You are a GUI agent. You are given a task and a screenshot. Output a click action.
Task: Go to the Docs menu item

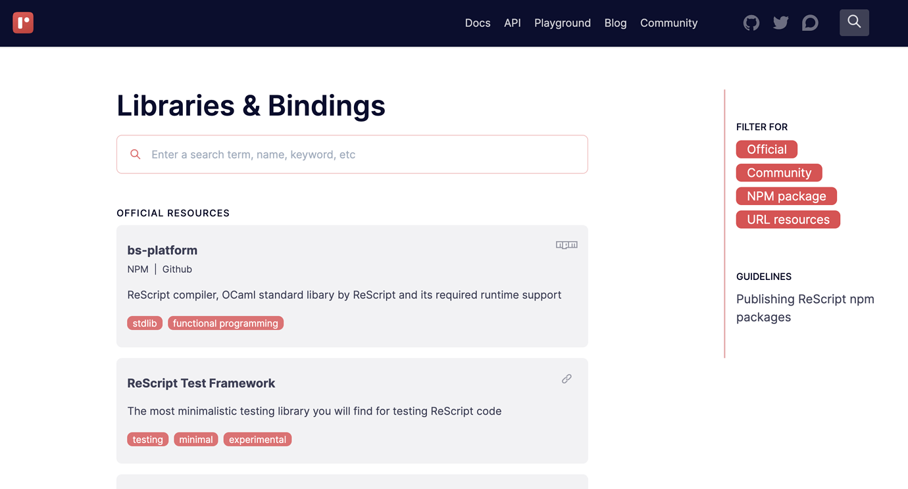pyautogui.click(x=478, y=23)
